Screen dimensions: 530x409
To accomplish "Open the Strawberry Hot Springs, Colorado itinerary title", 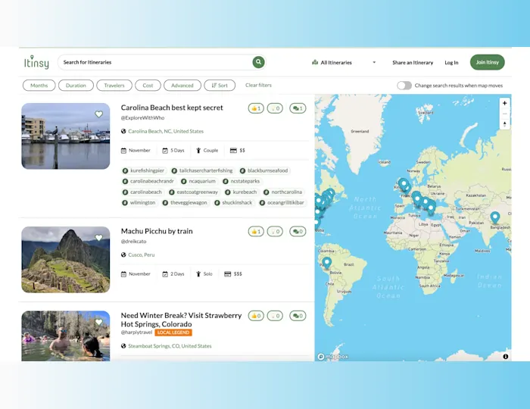I will click(x=181, y=320).
